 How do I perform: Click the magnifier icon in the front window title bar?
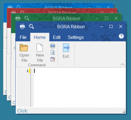(31, 27)
